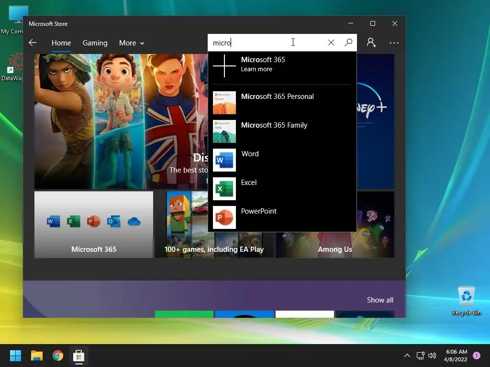
Task: Select the Excel app icon in suggestions
Action: pyautogui.click(x=224, y=189)
